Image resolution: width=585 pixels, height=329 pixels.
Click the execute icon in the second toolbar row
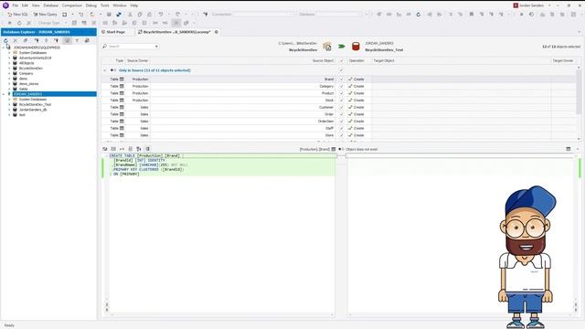(10, 23)
